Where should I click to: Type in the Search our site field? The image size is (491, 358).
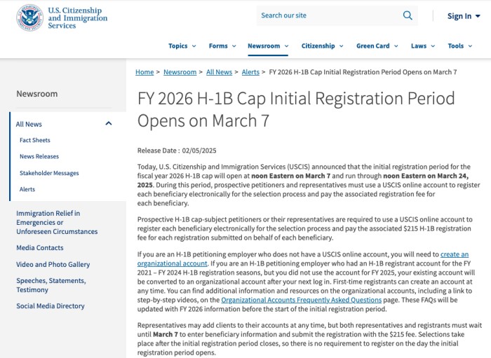pyautogui.click(x=326, y=15)
